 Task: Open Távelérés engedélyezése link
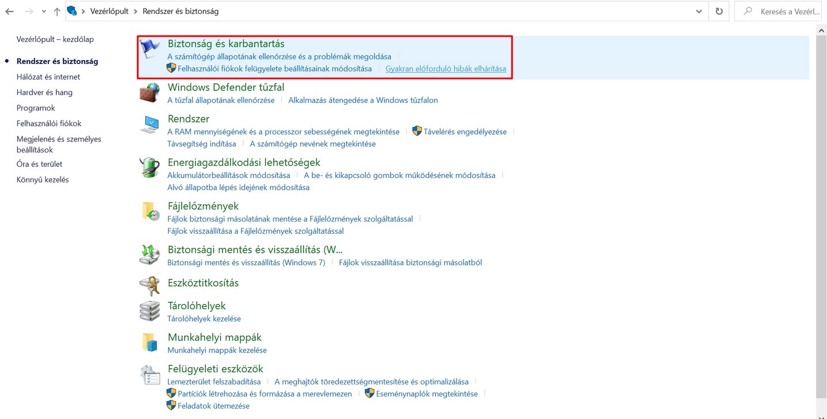click(x=465, y=131)
